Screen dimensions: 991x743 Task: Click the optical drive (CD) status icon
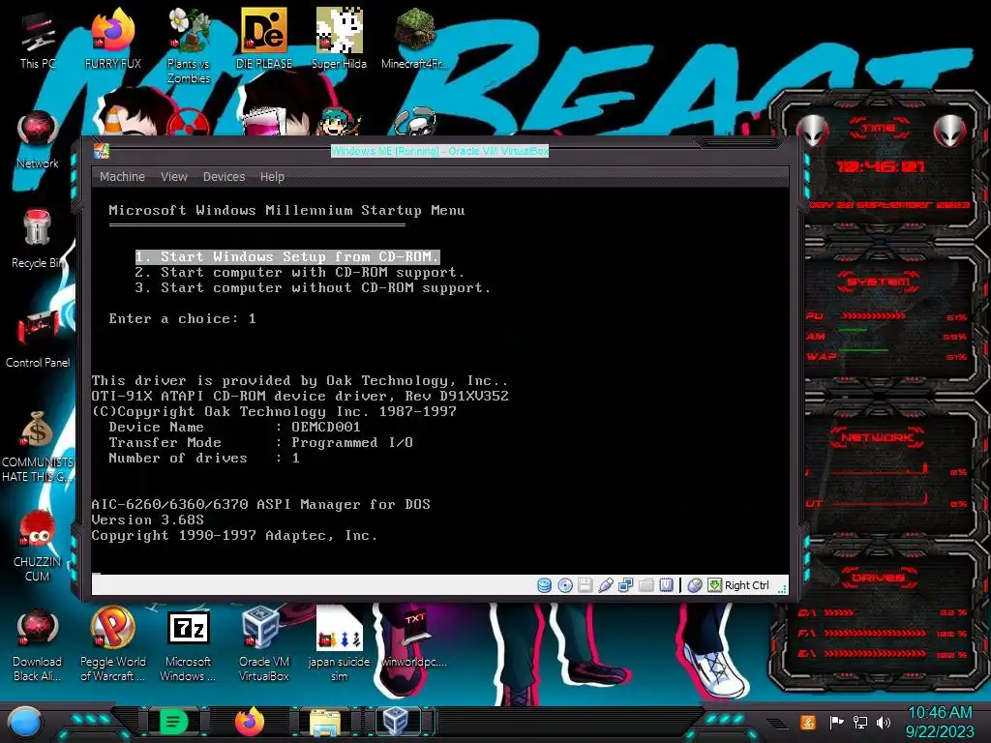click(x=565, y=585)
